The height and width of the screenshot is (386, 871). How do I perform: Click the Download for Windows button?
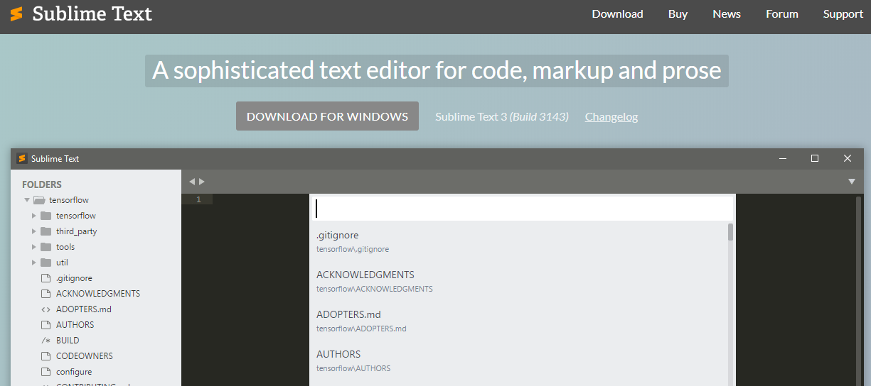click(x=327, y=116)
